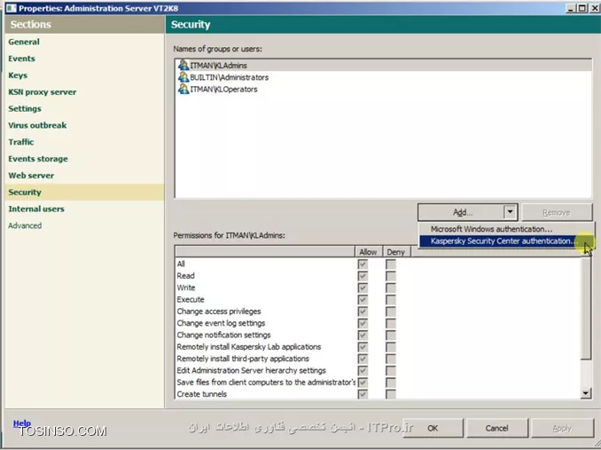Click the Allow column header
The height and width of the screenshot is (450, 601).
coord(368,252)
